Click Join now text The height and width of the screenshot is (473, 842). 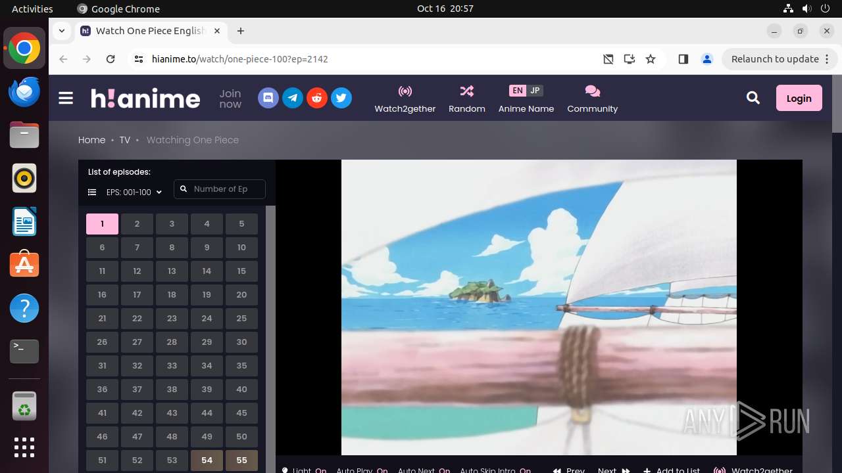click(x=230, y=99)
